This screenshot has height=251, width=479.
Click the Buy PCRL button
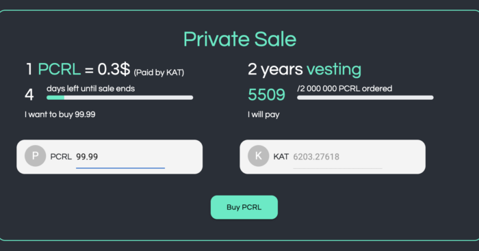pos(244,207)
